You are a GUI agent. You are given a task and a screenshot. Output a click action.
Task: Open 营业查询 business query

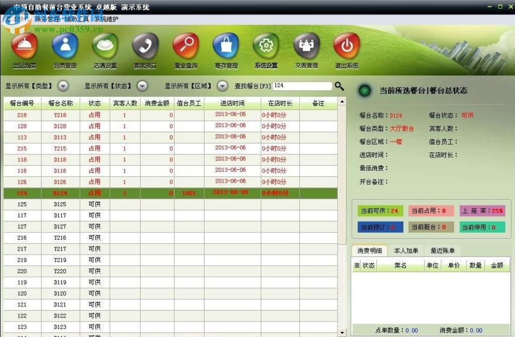click(185, 50)
